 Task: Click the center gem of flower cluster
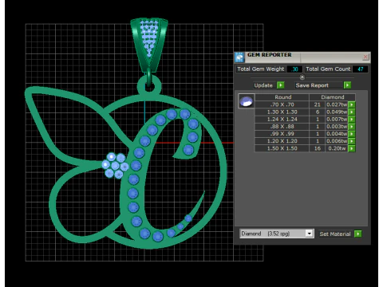115,166
